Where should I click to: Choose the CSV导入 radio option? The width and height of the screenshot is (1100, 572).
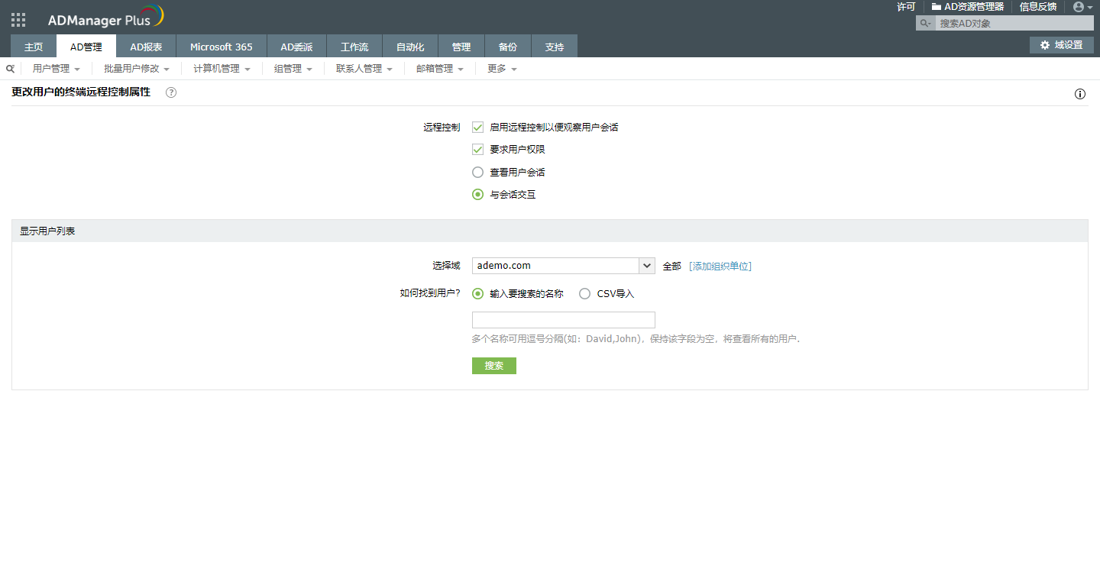(x=585, y=294)
